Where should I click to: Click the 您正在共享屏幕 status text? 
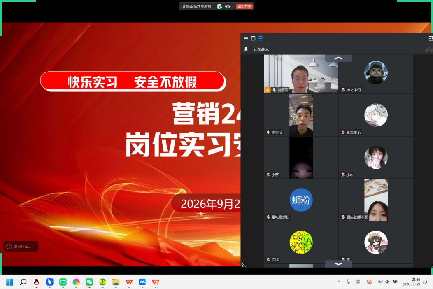tap(198, 6)
